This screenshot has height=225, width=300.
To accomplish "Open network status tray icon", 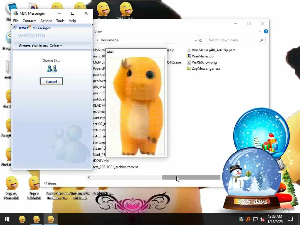I will point(255,219).
